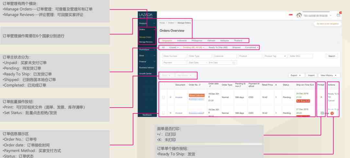Focus the Seller SKU input field
The width and height of the screenshot is (350, 158).
[x=301, y=56]
